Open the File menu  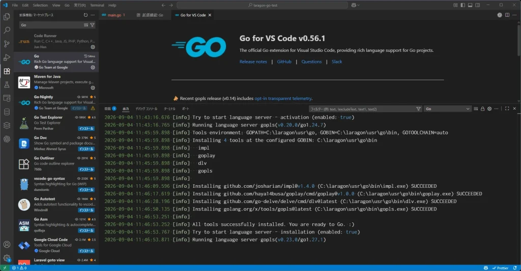[x=15, y=5]
